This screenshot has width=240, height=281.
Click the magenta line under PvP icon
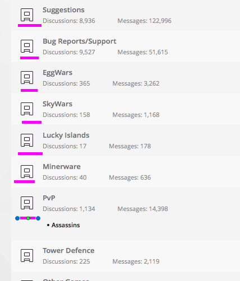tap(27, 218)
